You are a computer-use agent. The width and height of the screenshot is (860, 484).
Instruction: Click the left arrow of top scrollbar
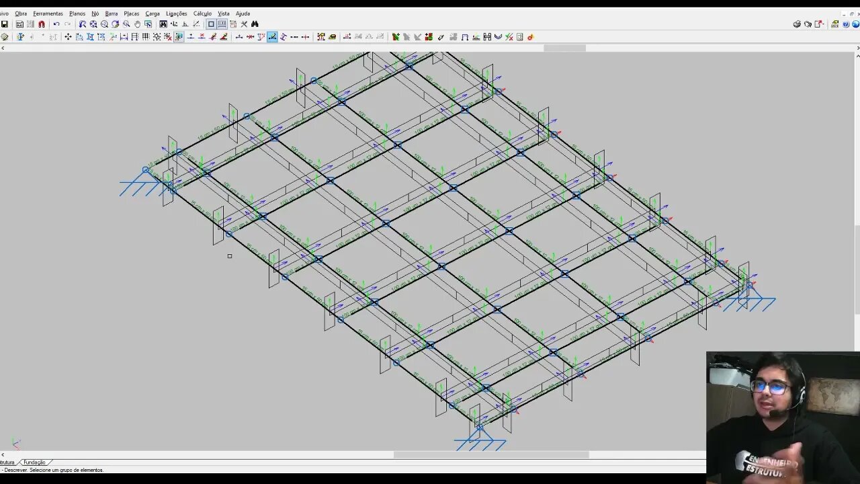click(x=3, y=48)
